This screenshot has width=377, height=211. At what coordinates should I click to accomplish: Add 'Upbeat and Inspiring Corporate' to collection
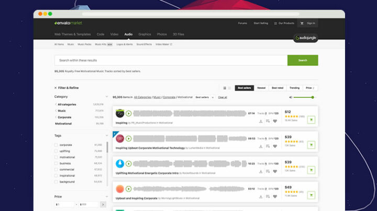[x=268, y=196]
